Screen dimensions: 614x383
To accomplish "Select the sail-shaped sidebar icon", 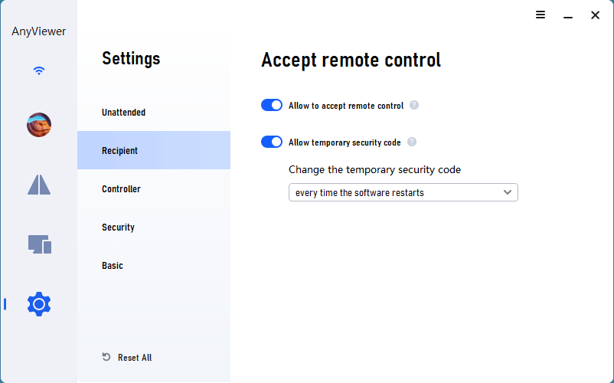I will [x=39, y=185].
